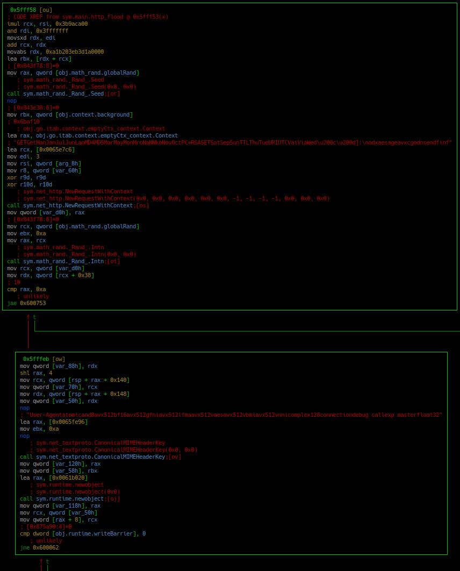Click the 0x5fffeb [ow] block header

pos(44,359)
